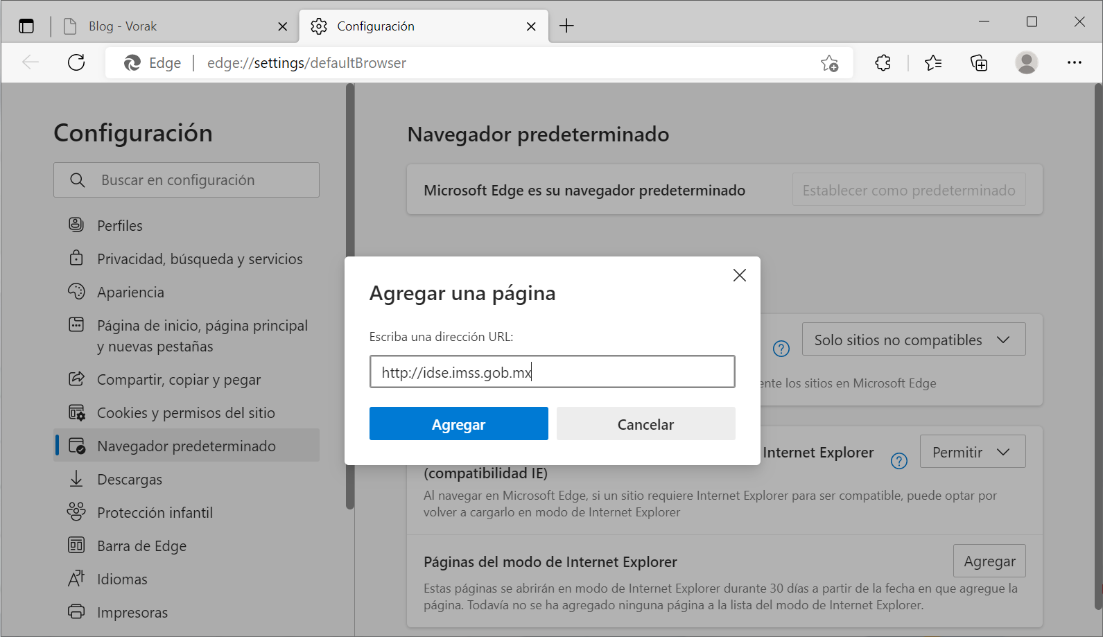This screenshot has height=637, width=1103.
Task: Click the Descargas download arrow icon
Action: (76, 478)
